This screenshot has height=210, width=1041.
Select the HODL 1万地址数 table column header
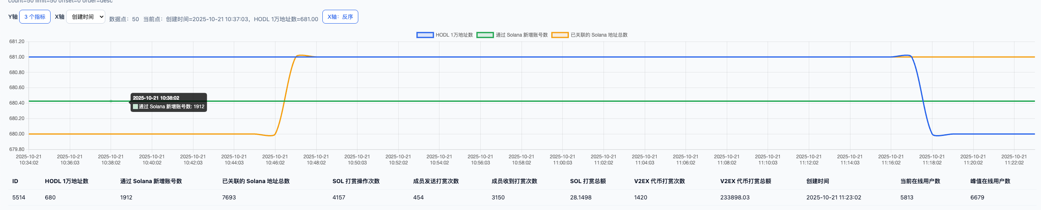(x=67, y=181)
